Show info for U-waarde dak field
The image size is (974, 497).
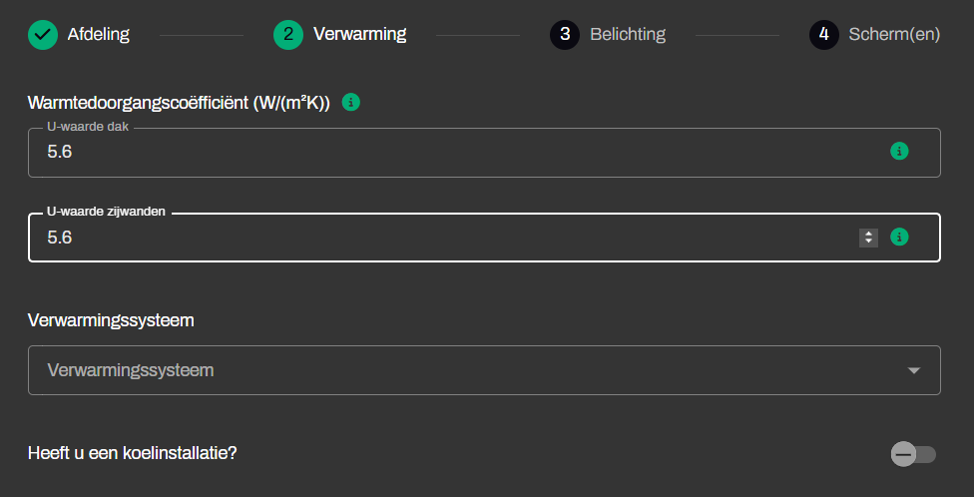(x=899, y=152)
